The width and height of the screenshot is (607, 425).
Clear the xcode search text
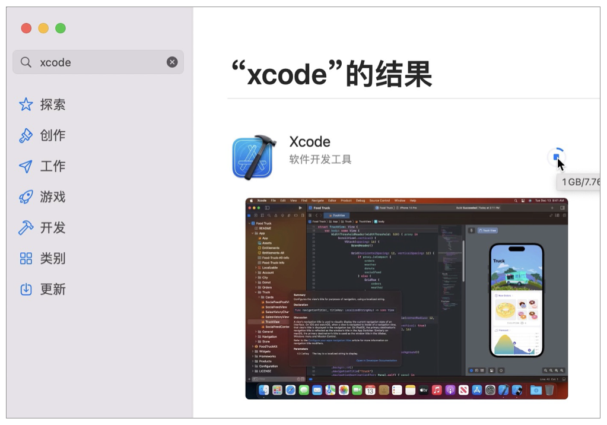172,62
